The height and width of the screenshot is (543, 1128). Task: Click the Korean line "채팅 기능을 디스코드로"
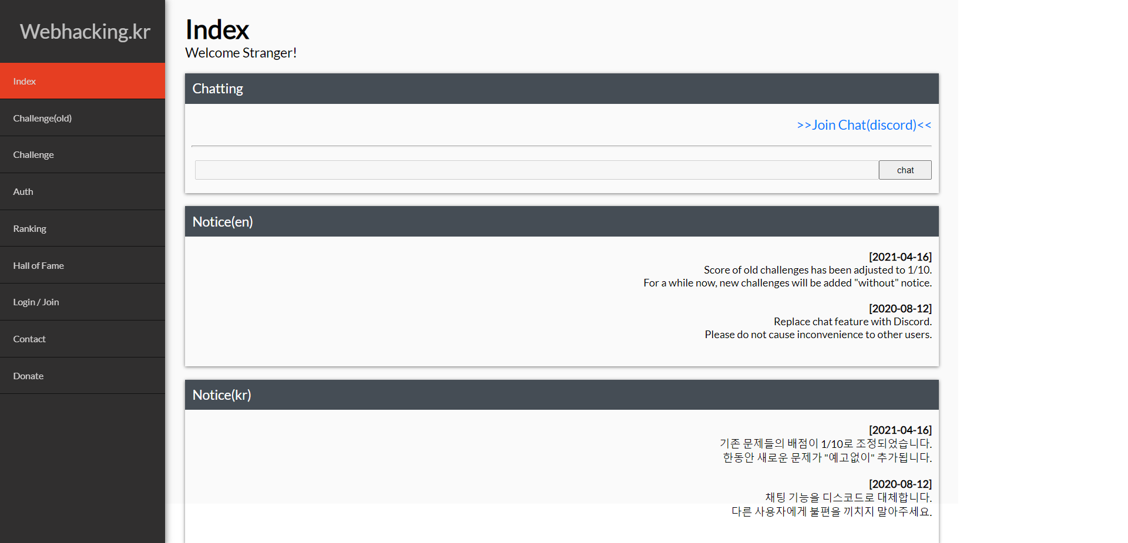tap(848, 497)
